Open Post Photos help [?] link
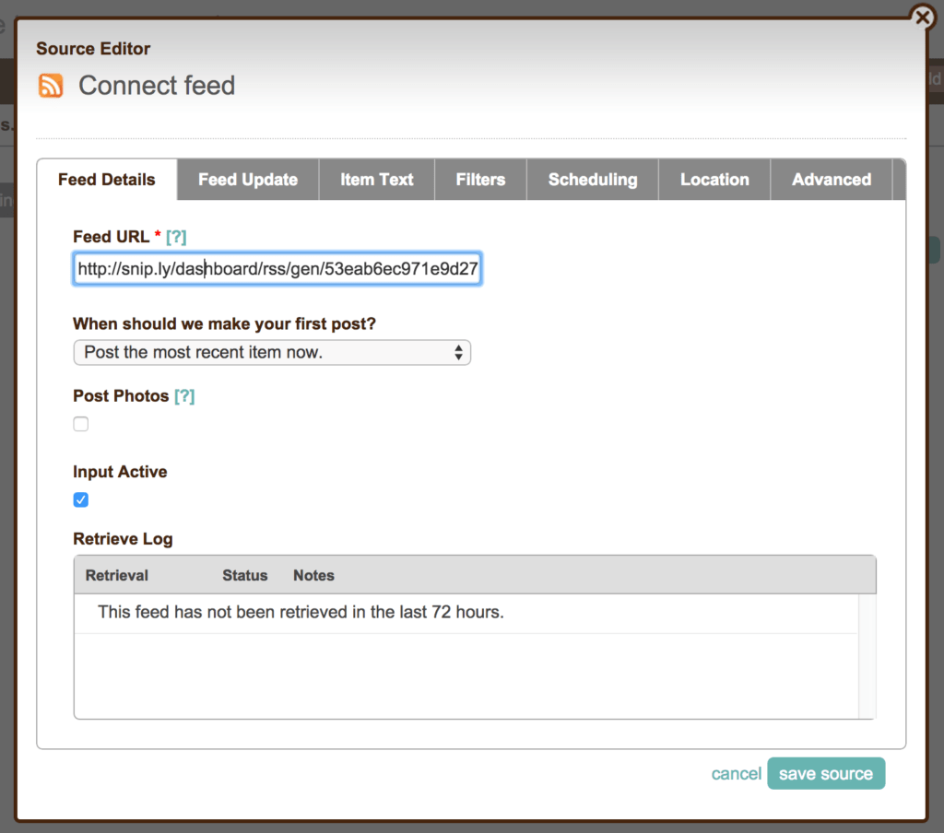Image resolution: width=944 pixels, height=833 pixels. click(184, 396)
